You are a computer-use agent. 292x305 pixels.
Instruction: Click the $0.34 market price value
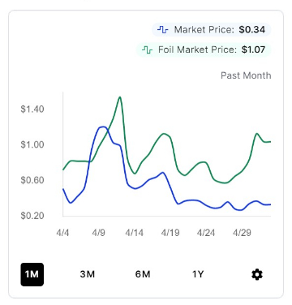(252, 29)
